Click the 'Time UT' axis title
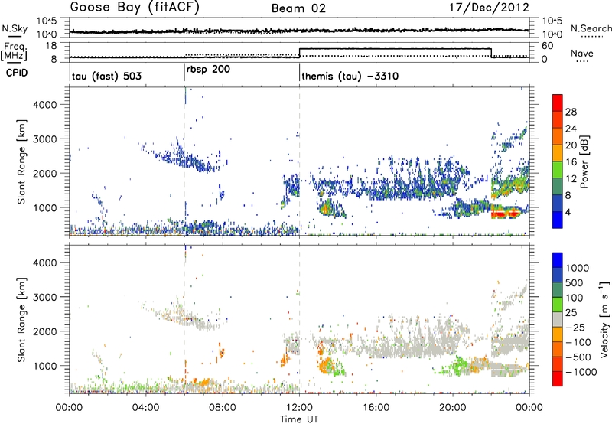The height and width of the screenshot is (424, 612). point(299,419)
